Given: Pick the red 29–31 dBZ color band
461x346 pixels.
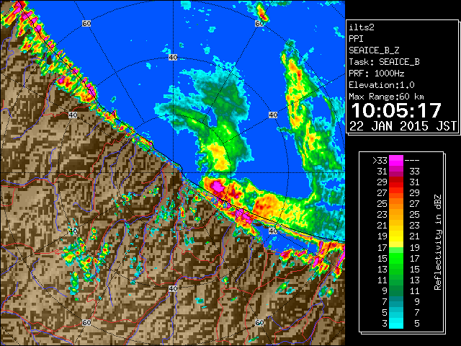Looking at the screenshot, I should 396,182.
